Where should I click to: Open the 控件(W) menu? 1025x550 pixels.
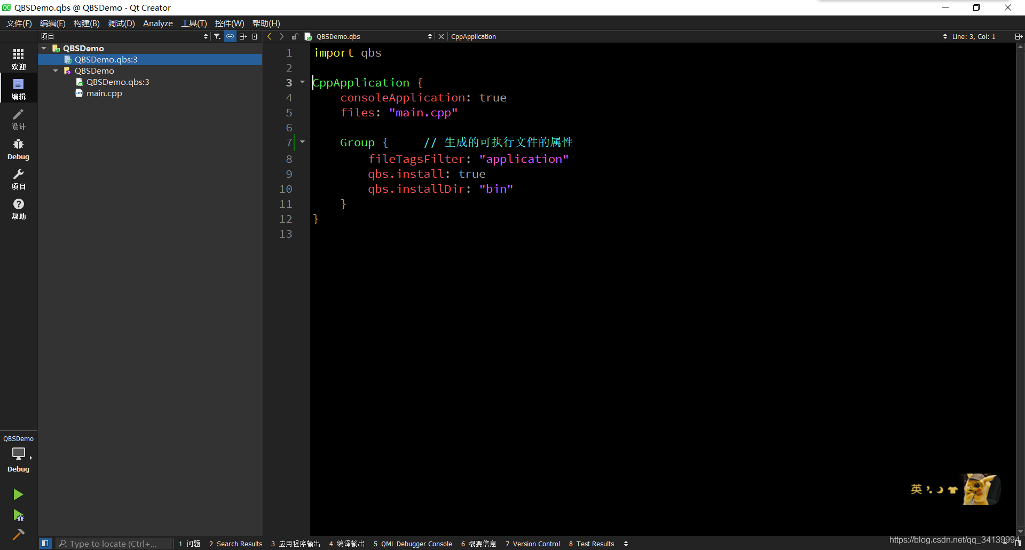[x=230, y=23]
